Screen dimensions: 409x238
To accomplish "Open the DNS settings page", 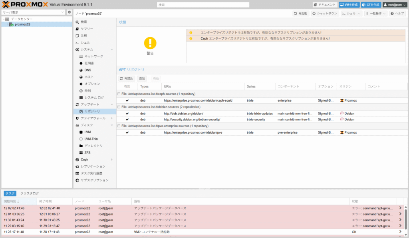I will pos(87,70).
